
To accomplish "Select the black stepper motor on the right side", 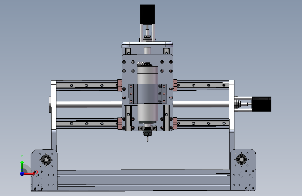I will tap(262, 104).
